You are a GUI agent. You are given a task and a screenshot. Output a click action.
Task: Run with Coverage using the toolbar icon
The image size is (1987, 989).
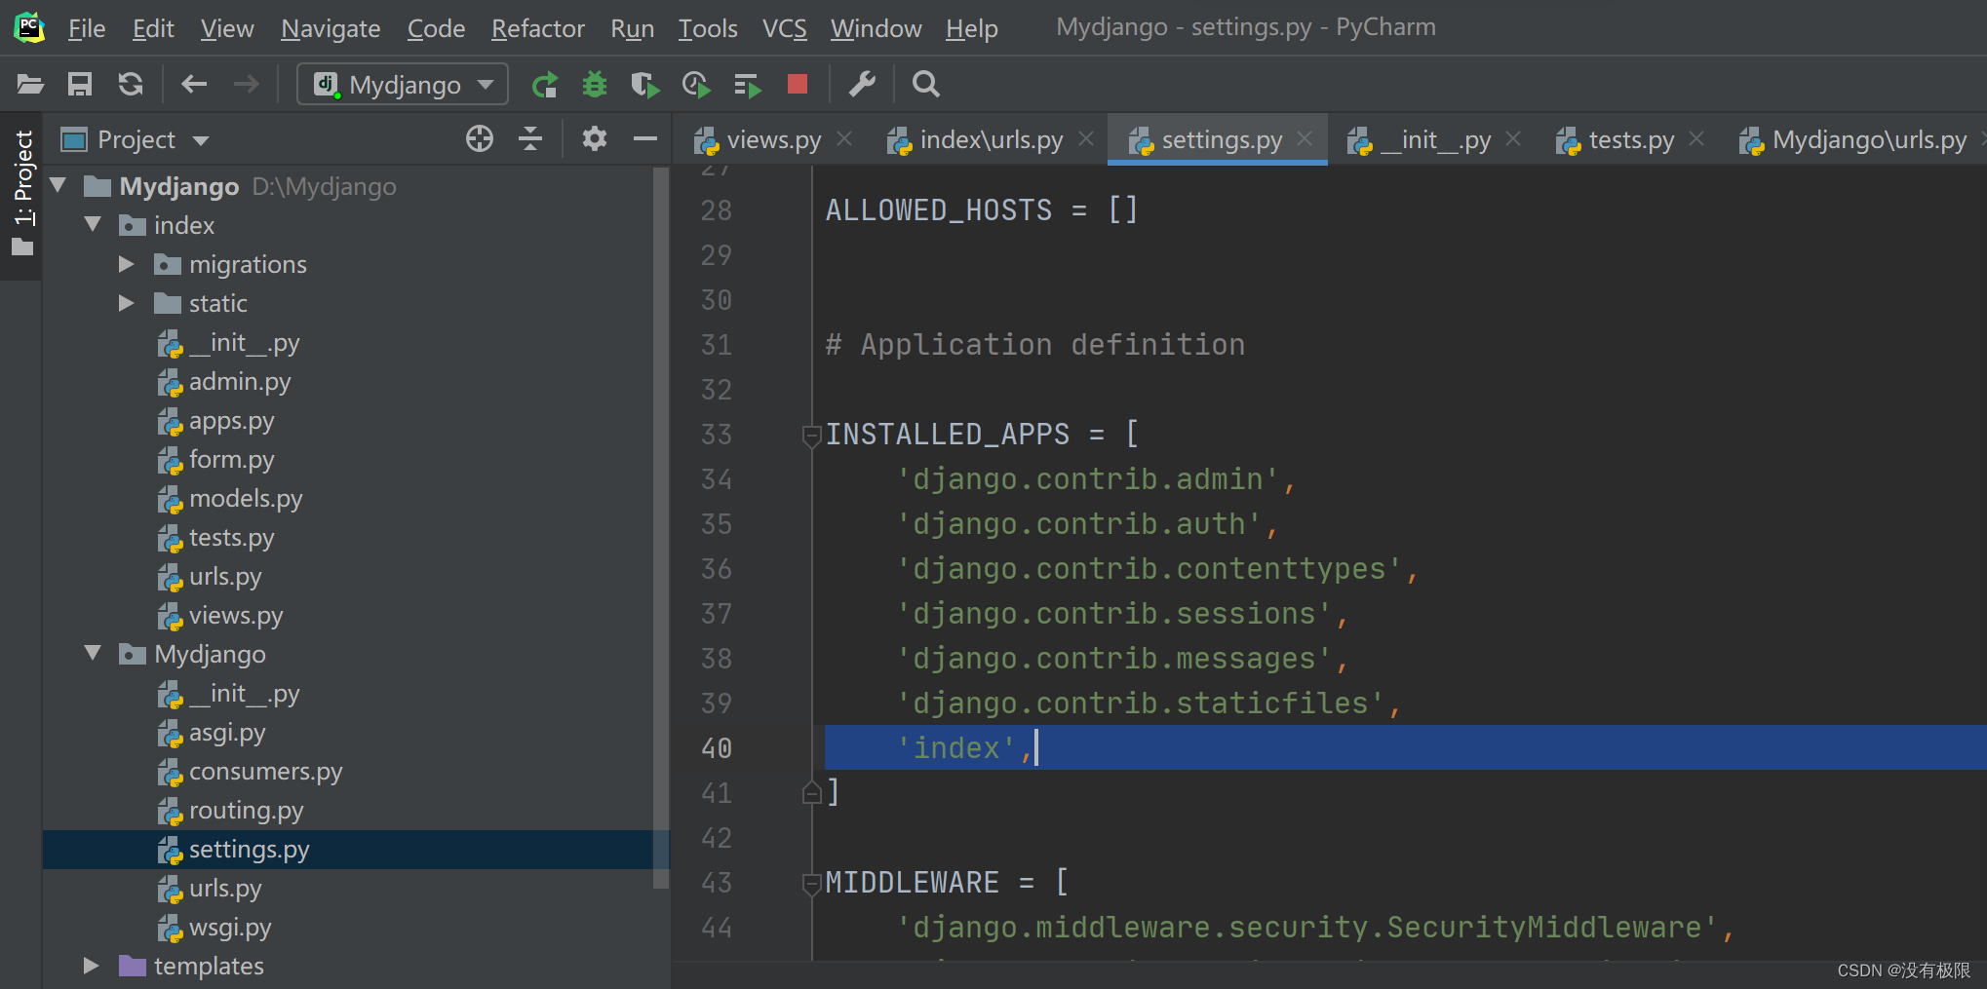tap(644, 85)
